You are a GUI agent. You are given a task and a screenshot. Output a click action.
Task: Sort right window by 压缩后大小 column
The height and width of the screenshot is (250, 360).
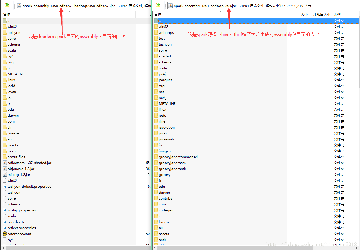click(321, 14)
